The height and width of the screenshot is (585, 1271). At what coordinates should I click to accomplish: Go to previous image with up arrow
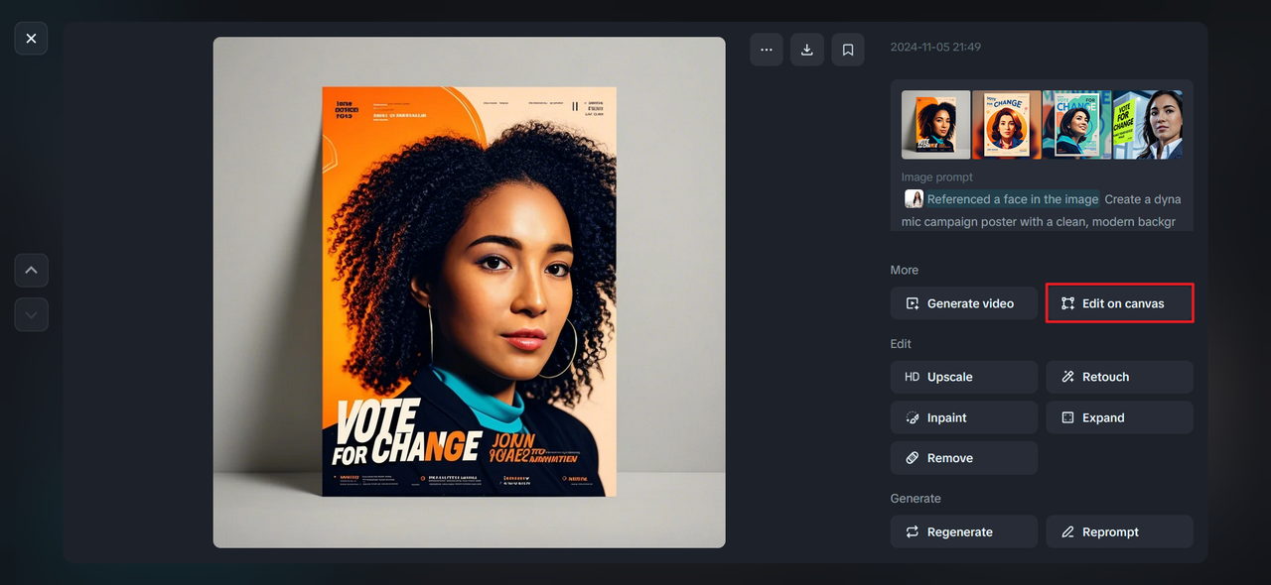tap(31, 270)
